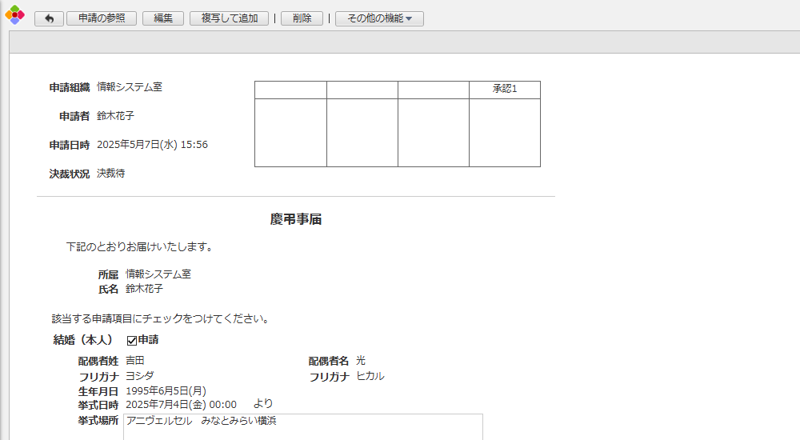Click 複写して追加 to duplicate the form

229,18
